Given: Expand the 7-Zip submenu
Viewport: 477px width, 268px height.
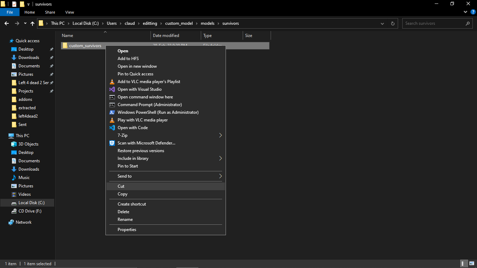Looking at the screenshot, I should coord(220,135).
